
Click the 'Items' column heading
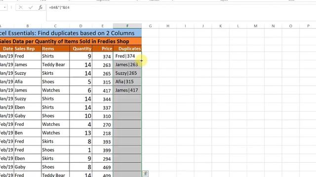[55, 49]
